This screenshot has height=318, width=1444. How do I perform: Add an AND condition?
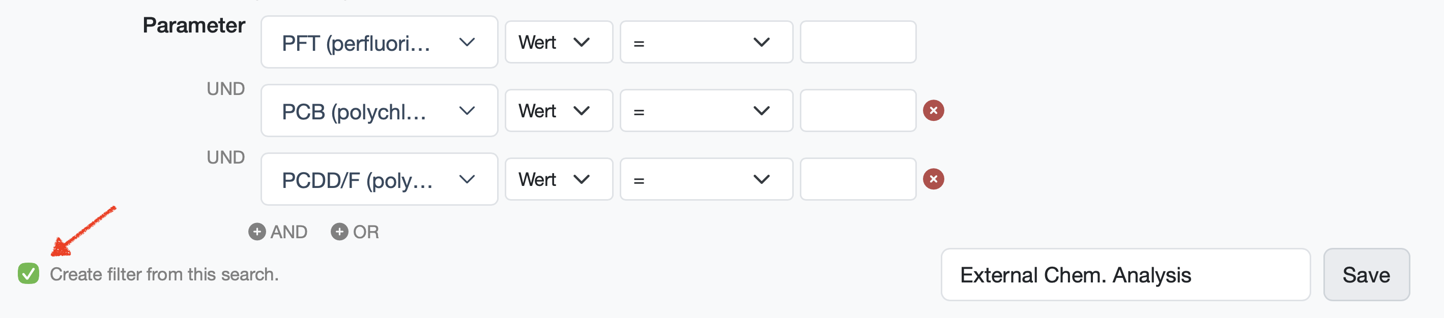coord(278,232)
